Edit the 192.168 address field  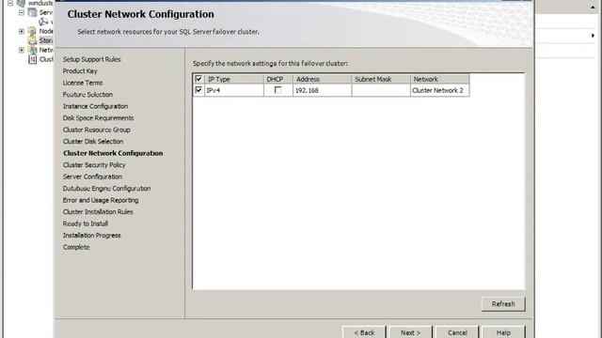[322, 90]
